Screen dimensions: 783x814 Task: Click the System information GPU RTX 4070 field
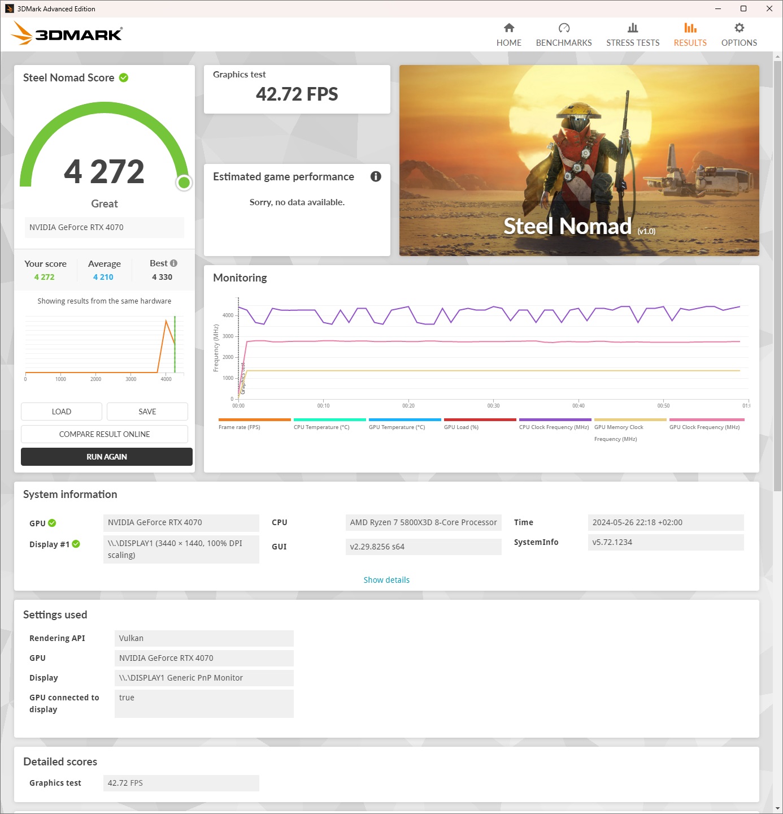(x=181, y=522)
